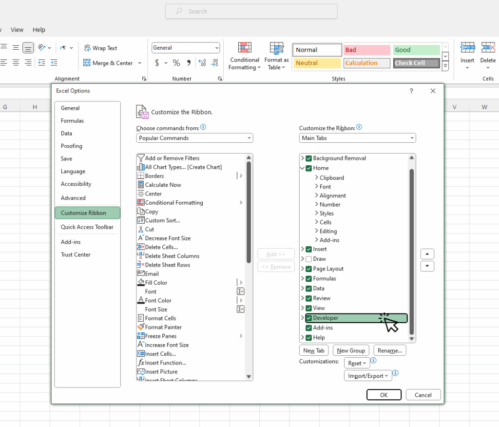Apply the Bad cell style

[366, 50]
